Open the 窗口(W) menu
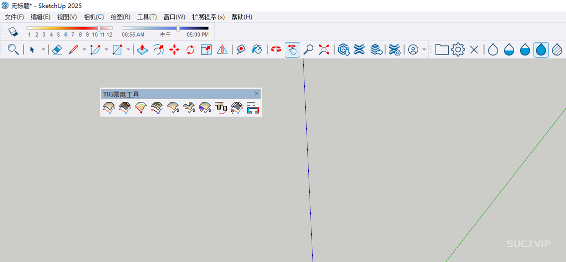Screen dimensions: 566x262 click(x=174, y=17)
